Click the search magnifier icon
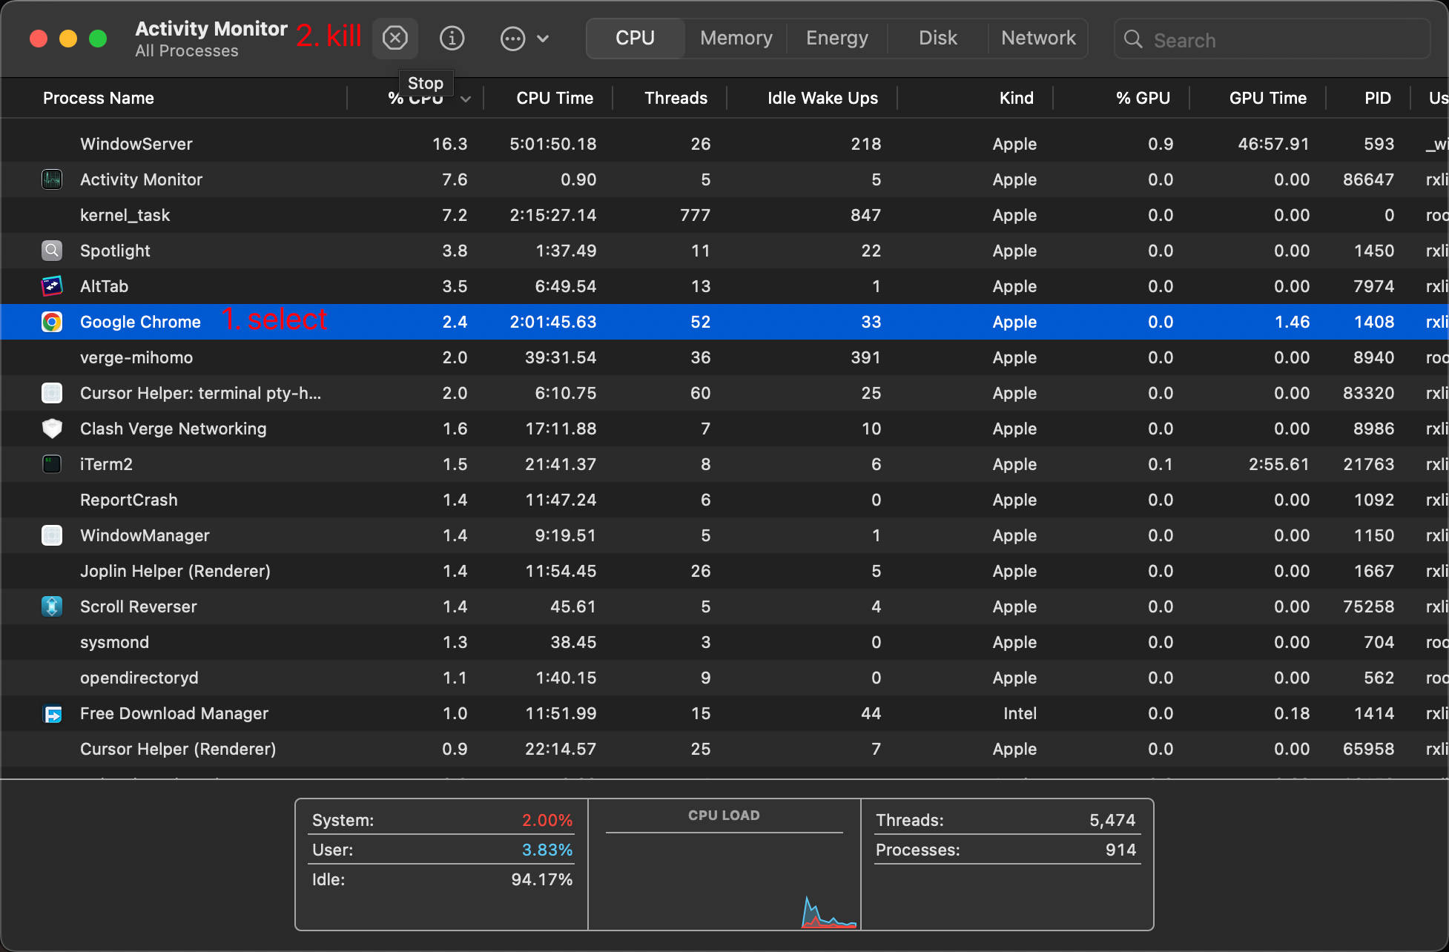 tap(1132, 39)
